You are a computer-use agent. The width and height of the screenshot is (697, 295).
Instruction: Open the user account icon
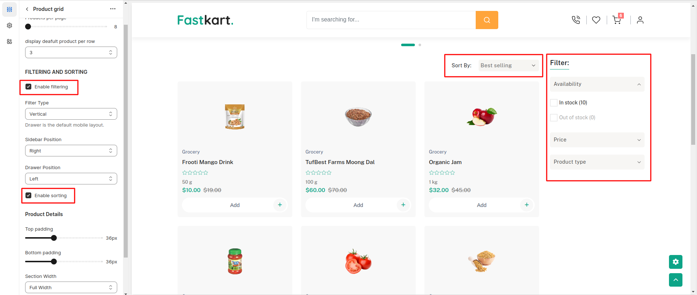click(x=640, y=20)
